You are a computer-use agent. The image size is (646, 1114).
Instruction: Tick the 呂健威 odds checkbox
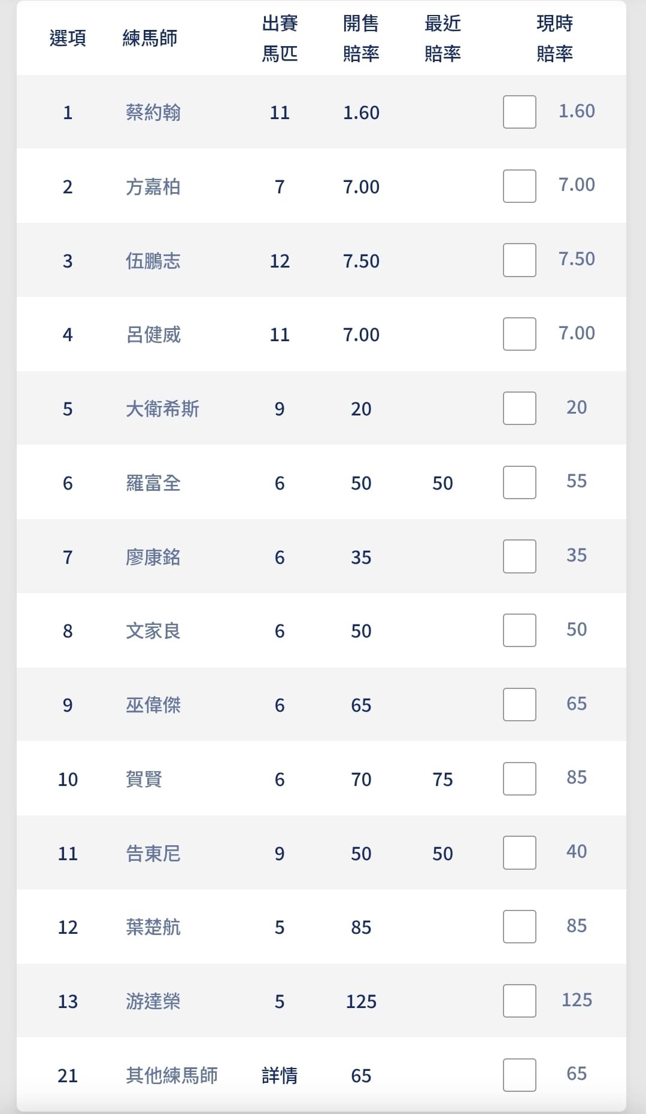(519, 334)
